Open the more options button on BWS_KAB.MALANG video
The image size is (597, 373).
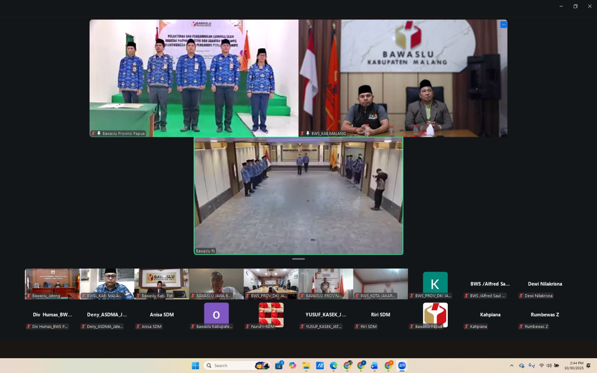point(503,25)
